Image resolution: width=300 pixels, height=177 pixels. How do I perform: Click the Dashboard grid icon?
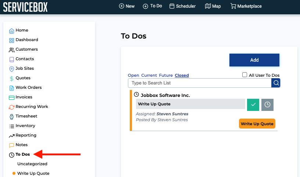click(x=11, y=40)
